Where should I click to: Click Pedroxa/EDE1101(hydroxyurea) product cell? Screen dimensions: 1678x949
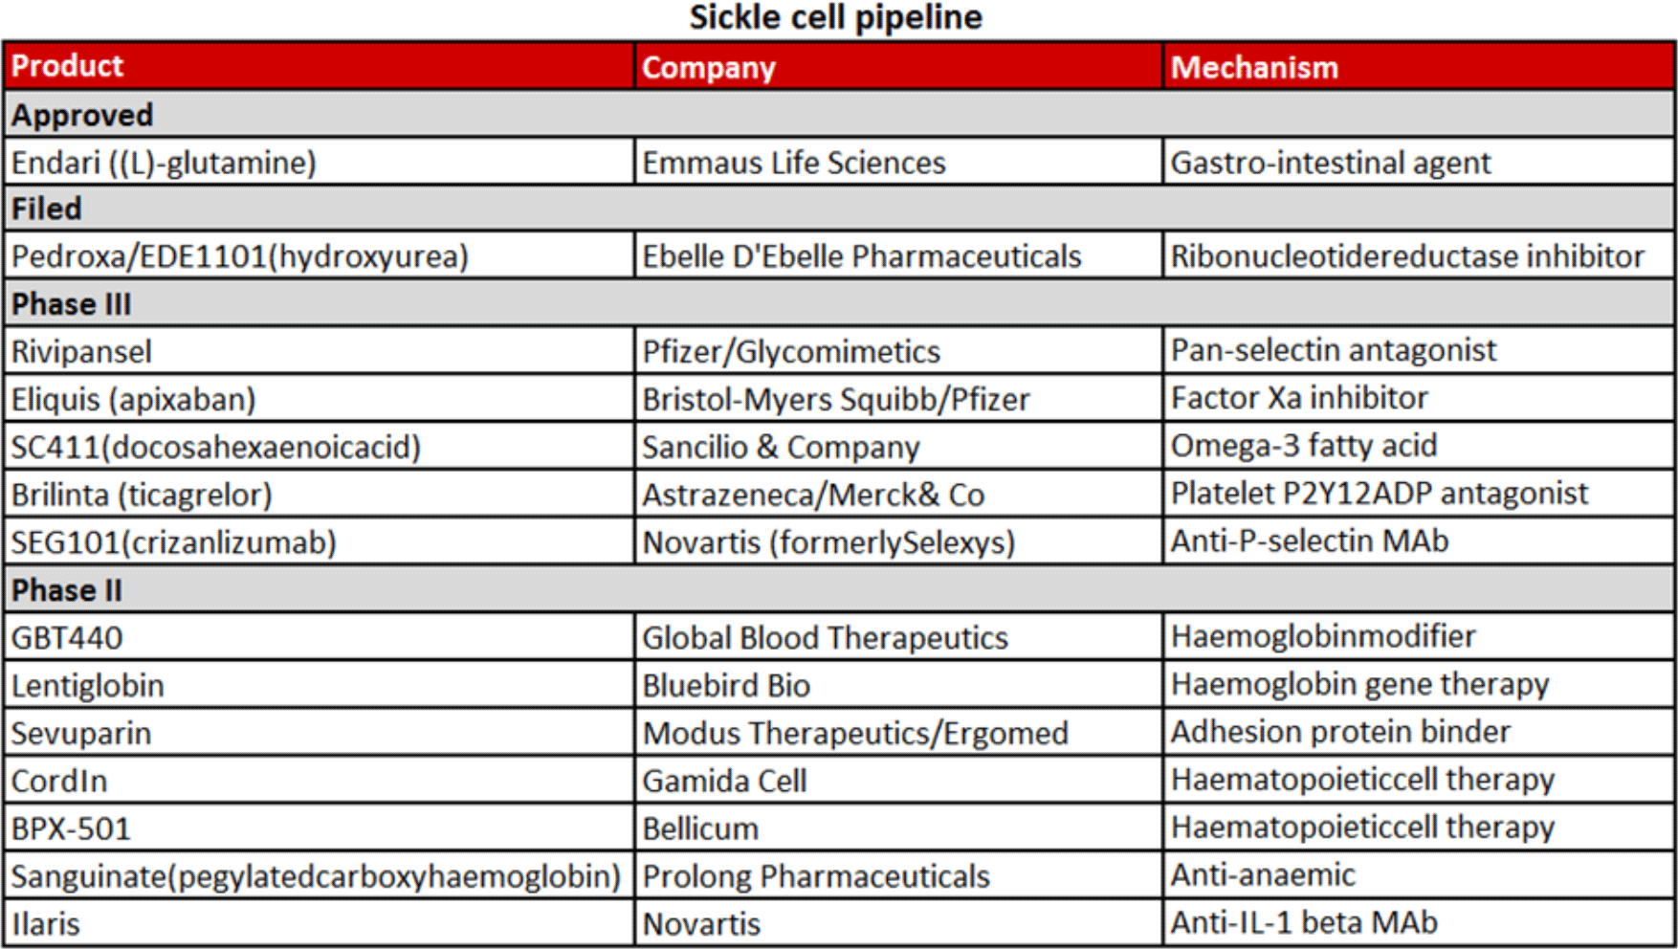319,255
